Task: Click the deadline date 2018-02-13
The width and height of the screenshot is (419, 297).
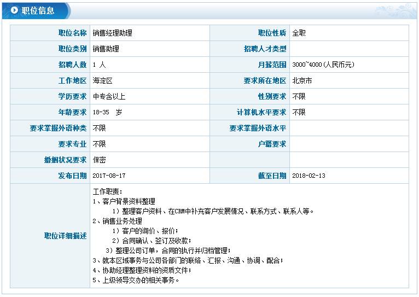Action: (309, 176)
